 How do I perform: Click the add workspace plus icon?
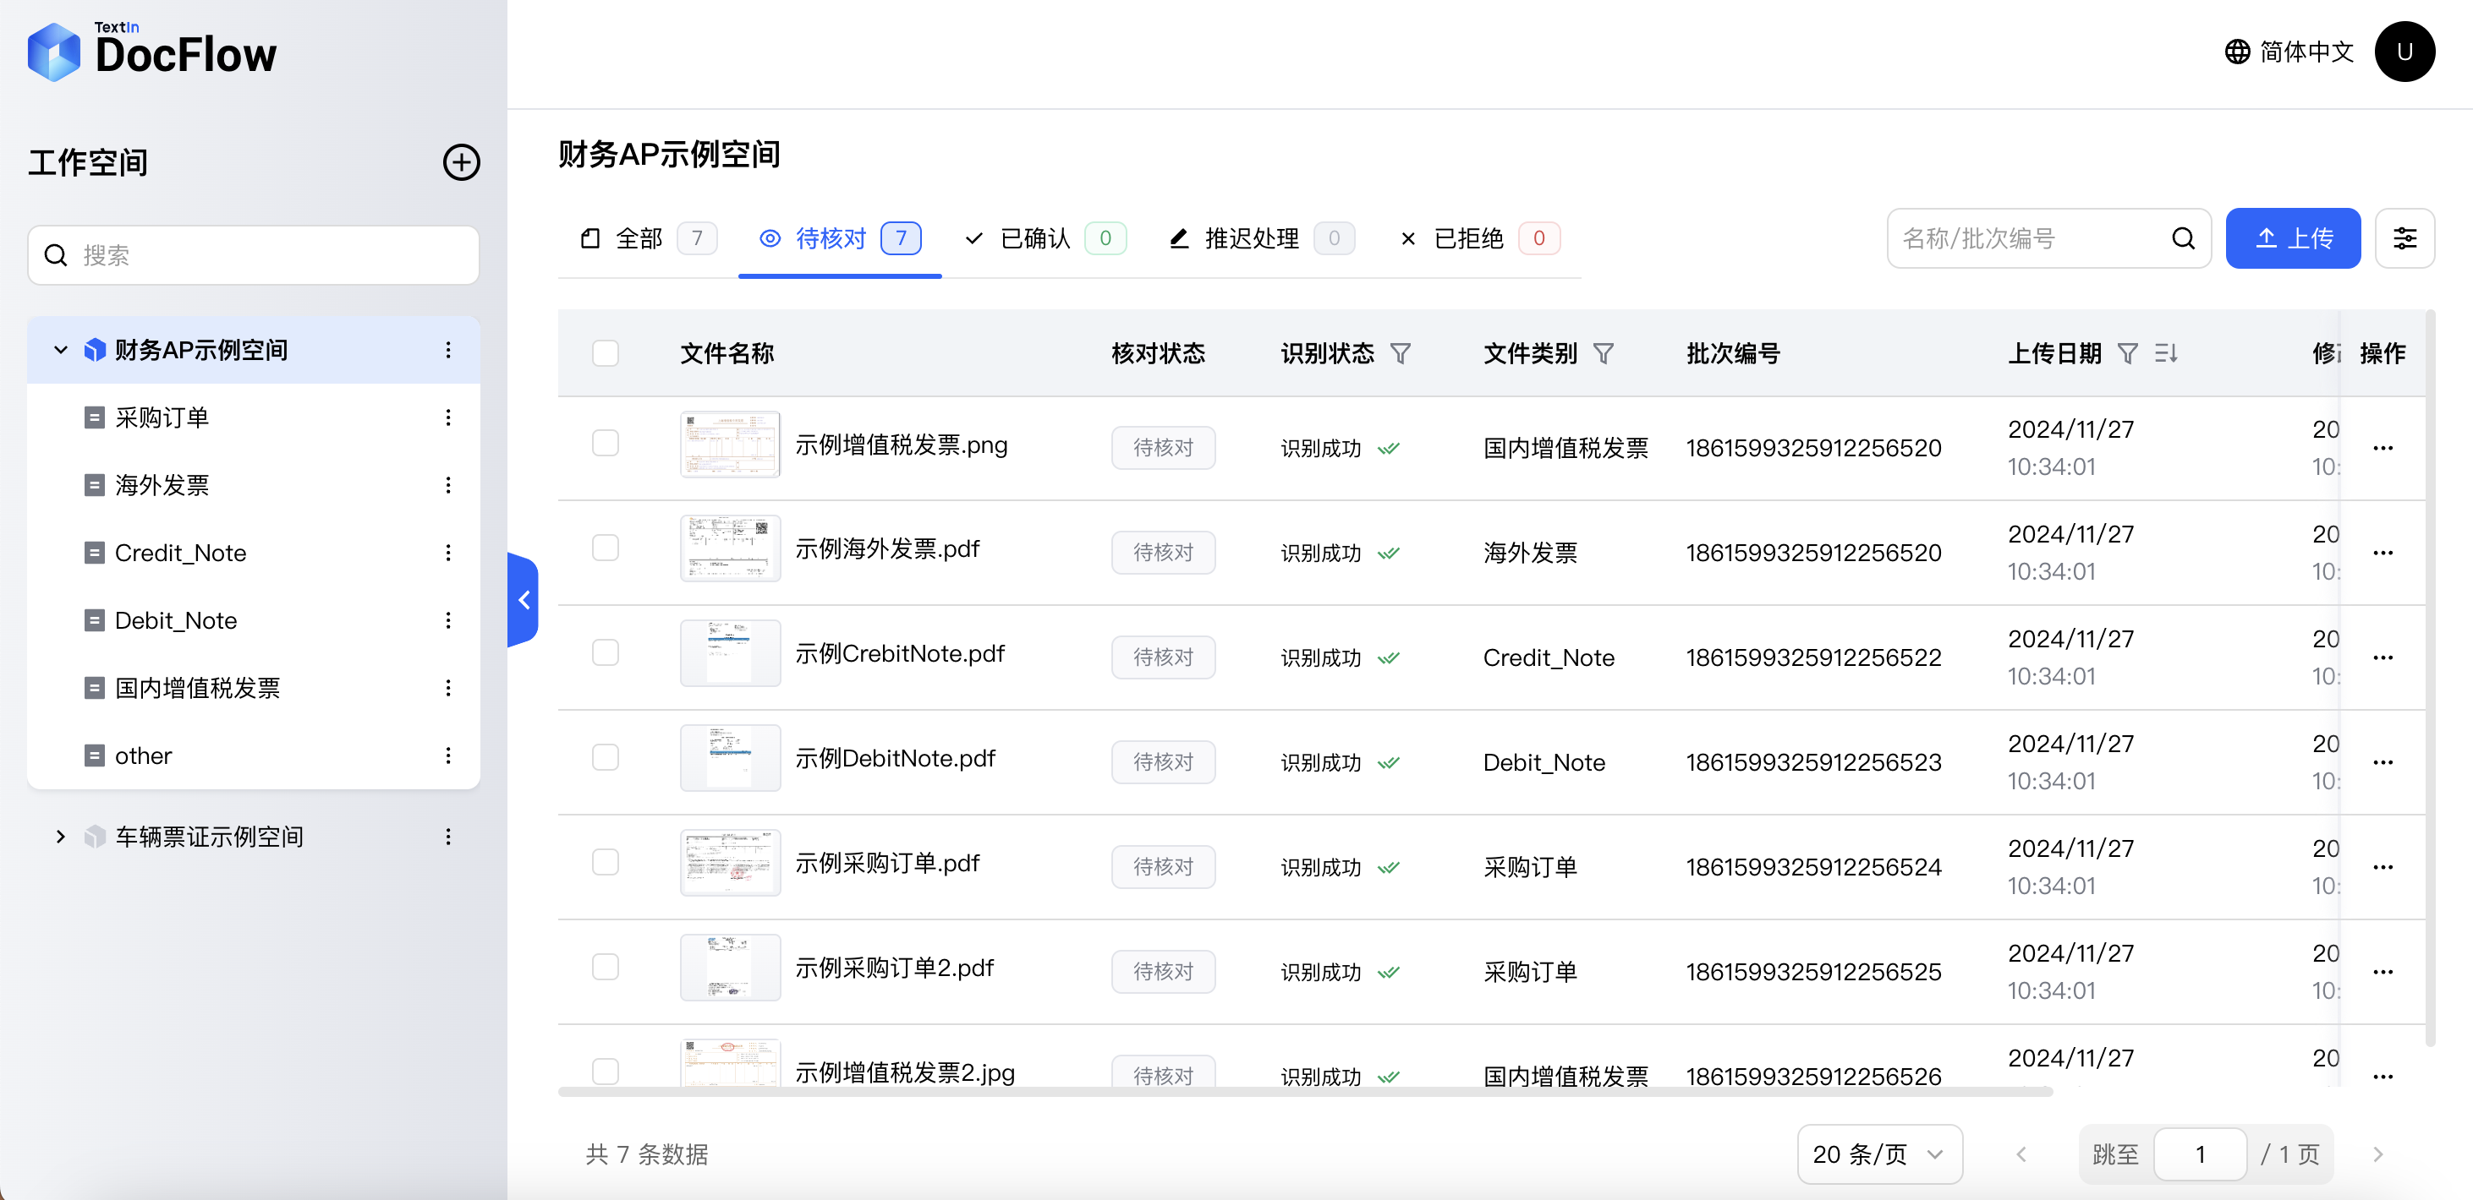[461, 162]
